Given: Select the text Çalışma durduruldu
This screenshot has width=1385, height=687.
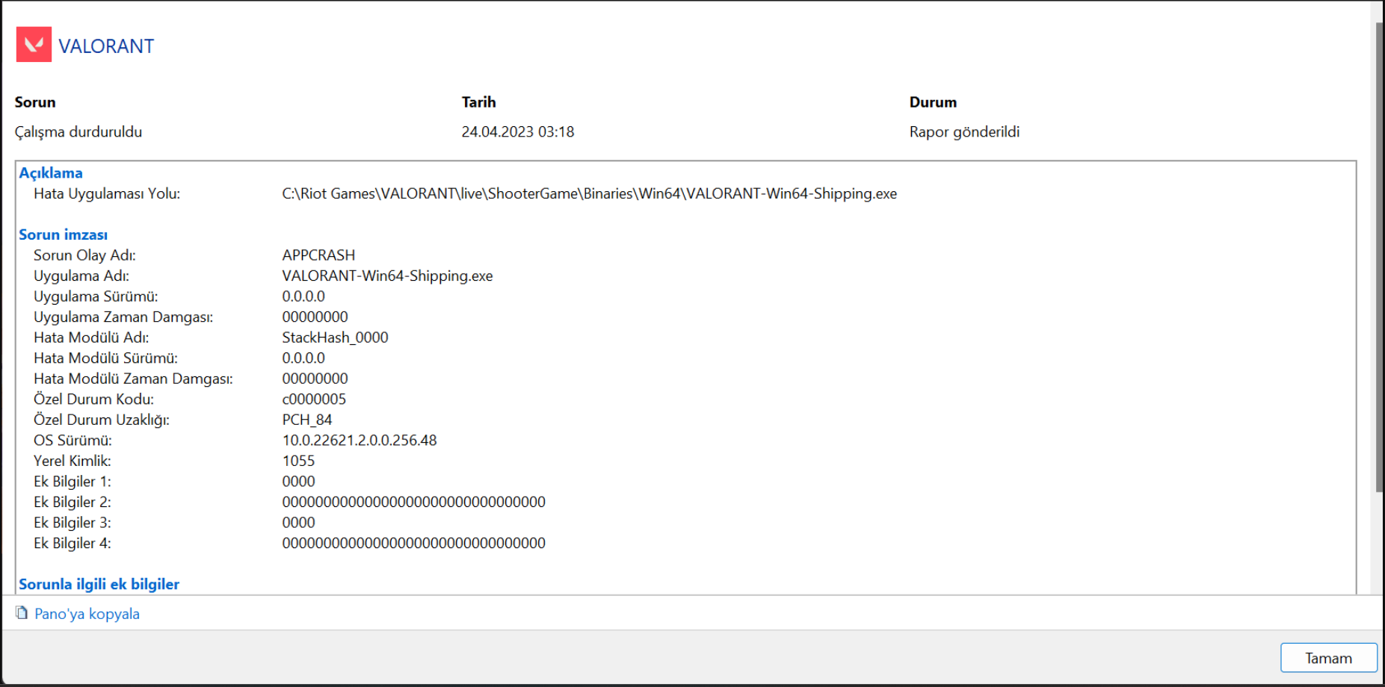Looking at the screenshot, I should click(78, 132).
